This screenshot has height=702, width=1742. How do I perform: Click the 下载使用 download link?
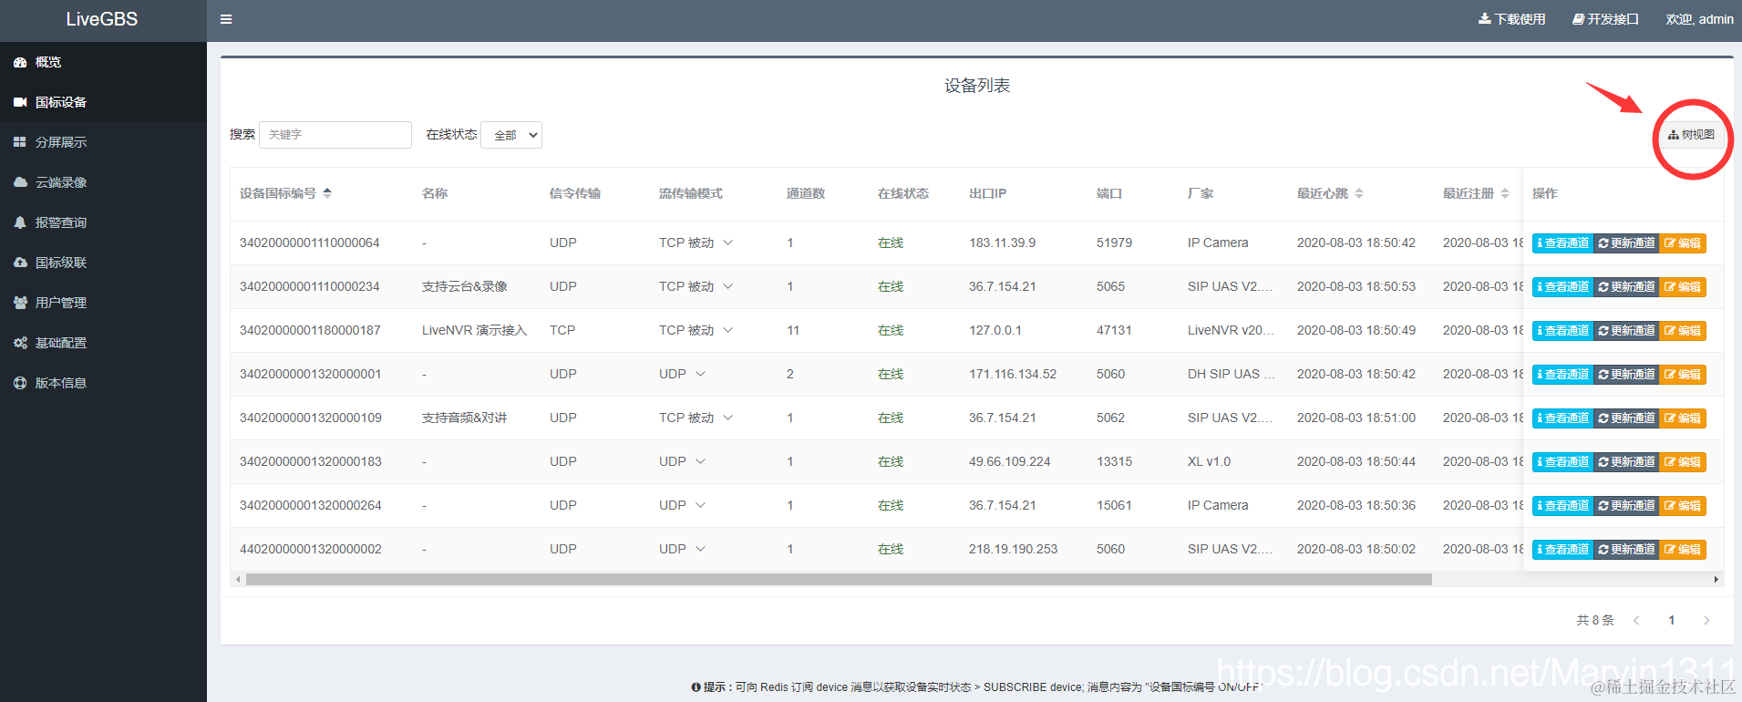1512,19
